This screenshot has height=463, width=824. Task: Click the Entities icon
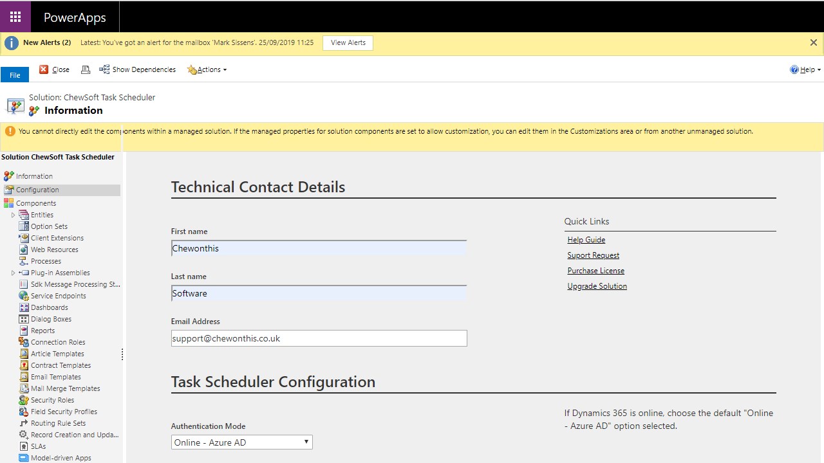(24, 215)
